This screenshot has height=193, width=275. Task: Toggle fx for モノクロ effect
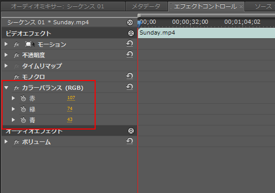[x=17, y=77]
